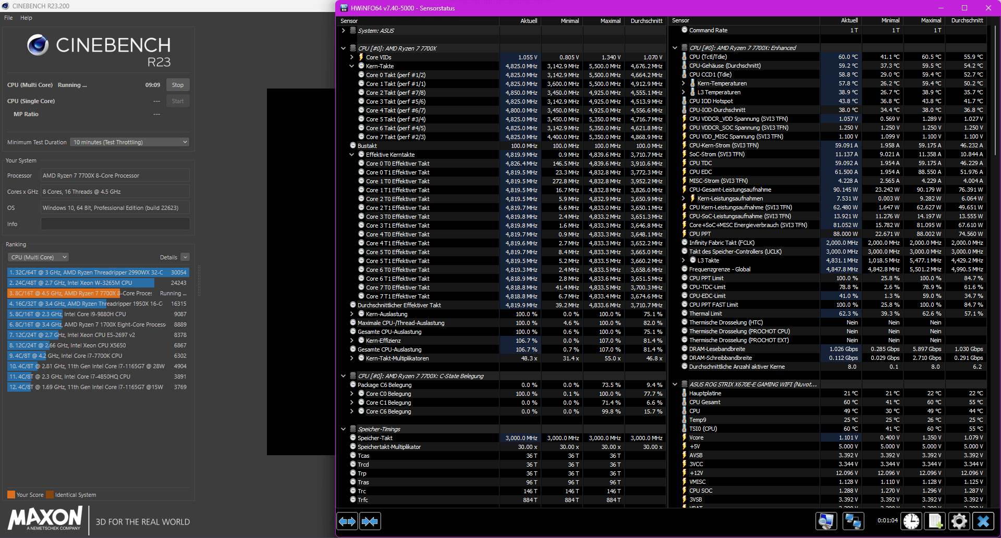Start logging with the sheet-plus icon
This screenshot has height=538, width=1001.
point(935,521)
